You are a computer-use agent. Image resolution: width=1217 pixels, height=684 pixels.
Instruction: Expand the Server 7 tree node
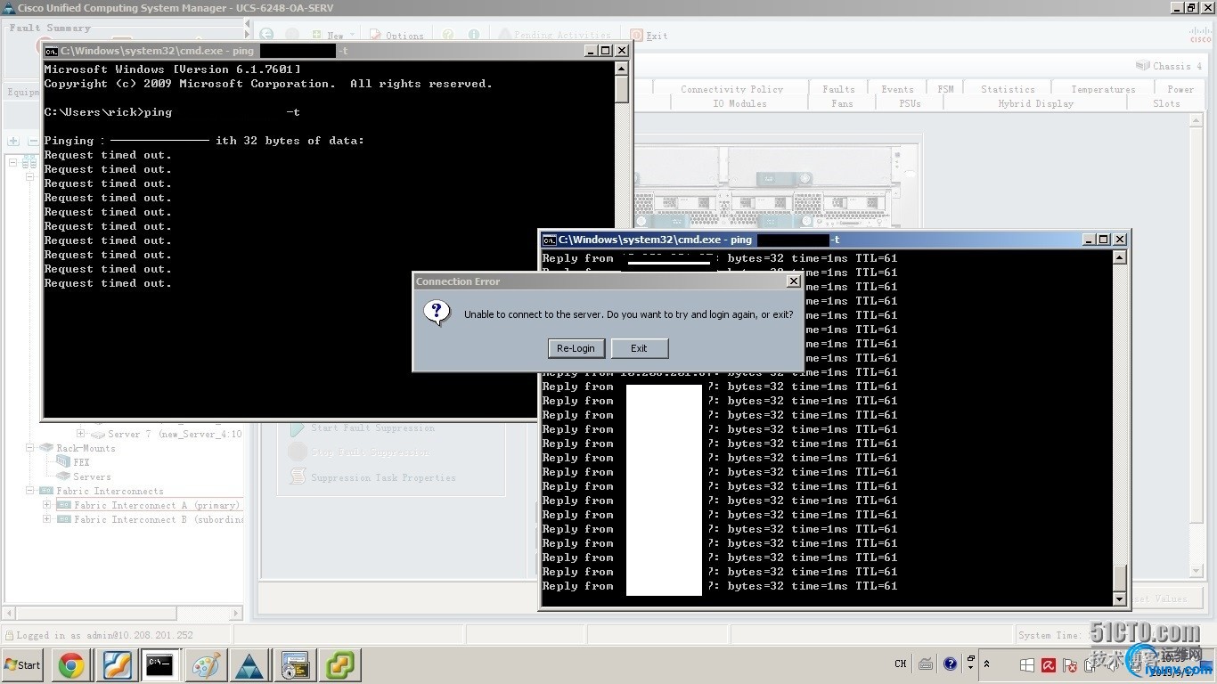pos(80,434)
